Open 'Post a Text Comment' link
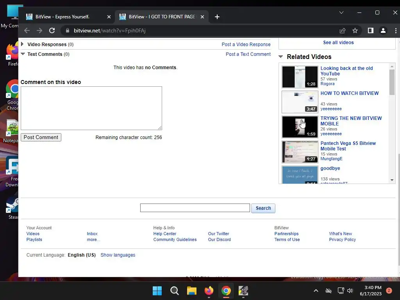 pos(248,54)
